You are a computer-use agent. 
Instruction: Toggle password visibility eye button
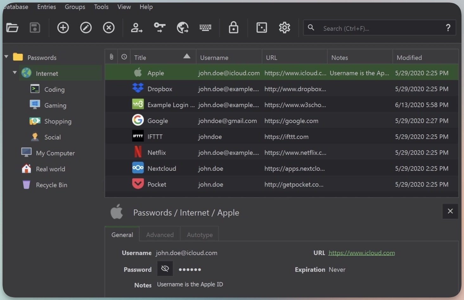coord(165,269)
